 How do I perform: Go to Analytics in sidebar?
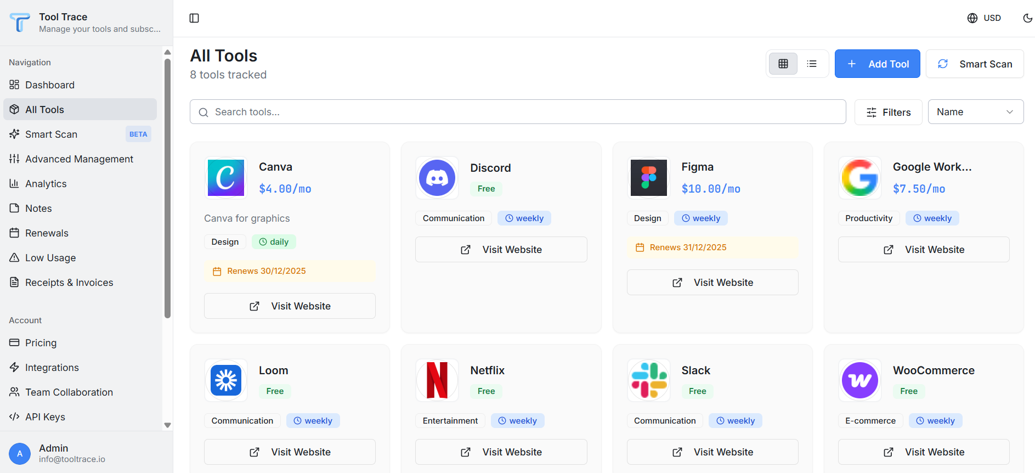coord(46,184)
